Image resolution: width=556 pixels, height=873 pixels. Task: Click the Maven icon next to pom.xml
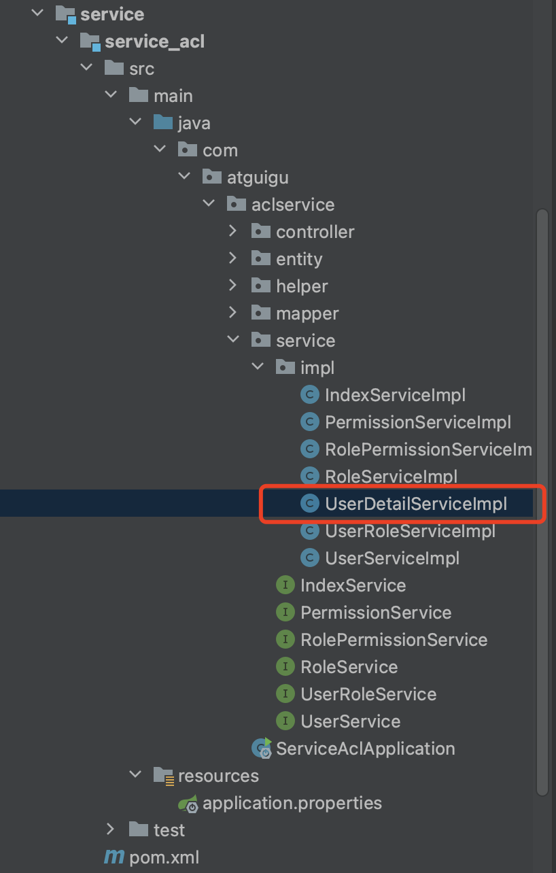tap(114, 857)
